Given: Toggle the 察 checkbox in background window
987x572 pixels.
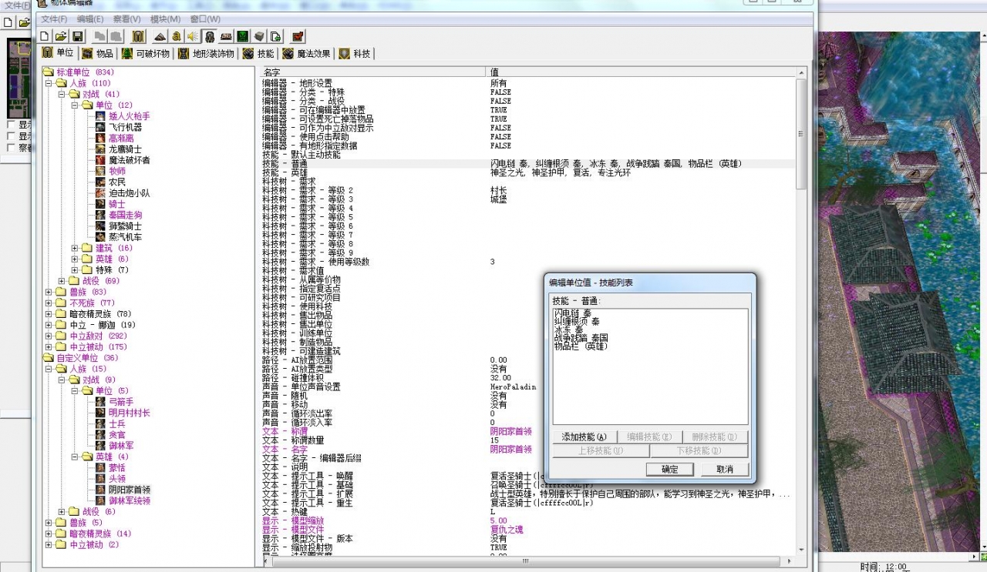Looking at the screenshot, I should (11, 148).
